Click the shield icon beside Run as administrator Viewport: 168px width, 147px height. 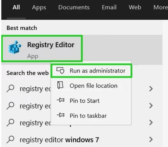60,70
